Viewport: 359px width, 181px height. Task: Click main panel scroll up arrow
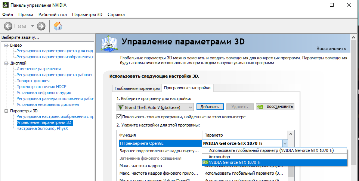[x=353, y=37]
